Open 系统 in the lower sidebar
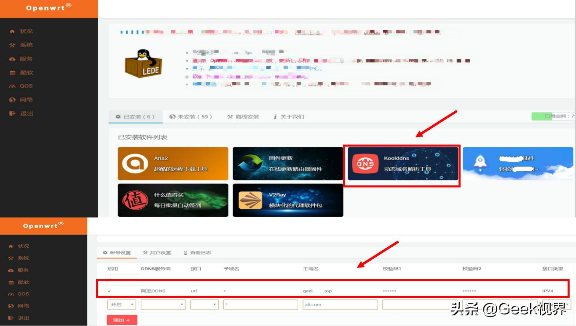This screenshot has width=576, height=326. pyautogui.click(x=23, y=258)
